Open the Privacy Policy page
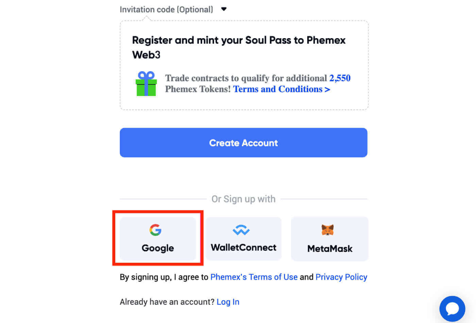 [341, 277]
